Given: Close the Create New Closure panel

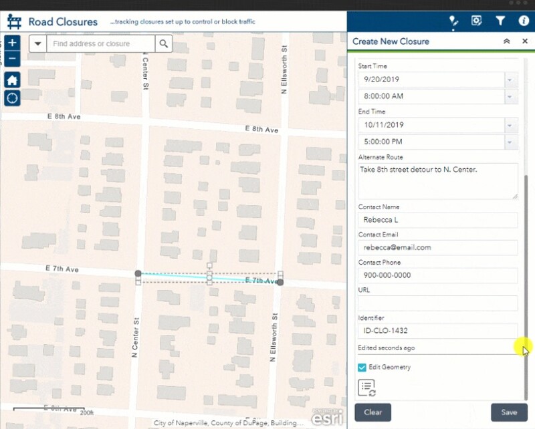Looking at the screenshot, I should pyautogui.click(x=525, y=41).
